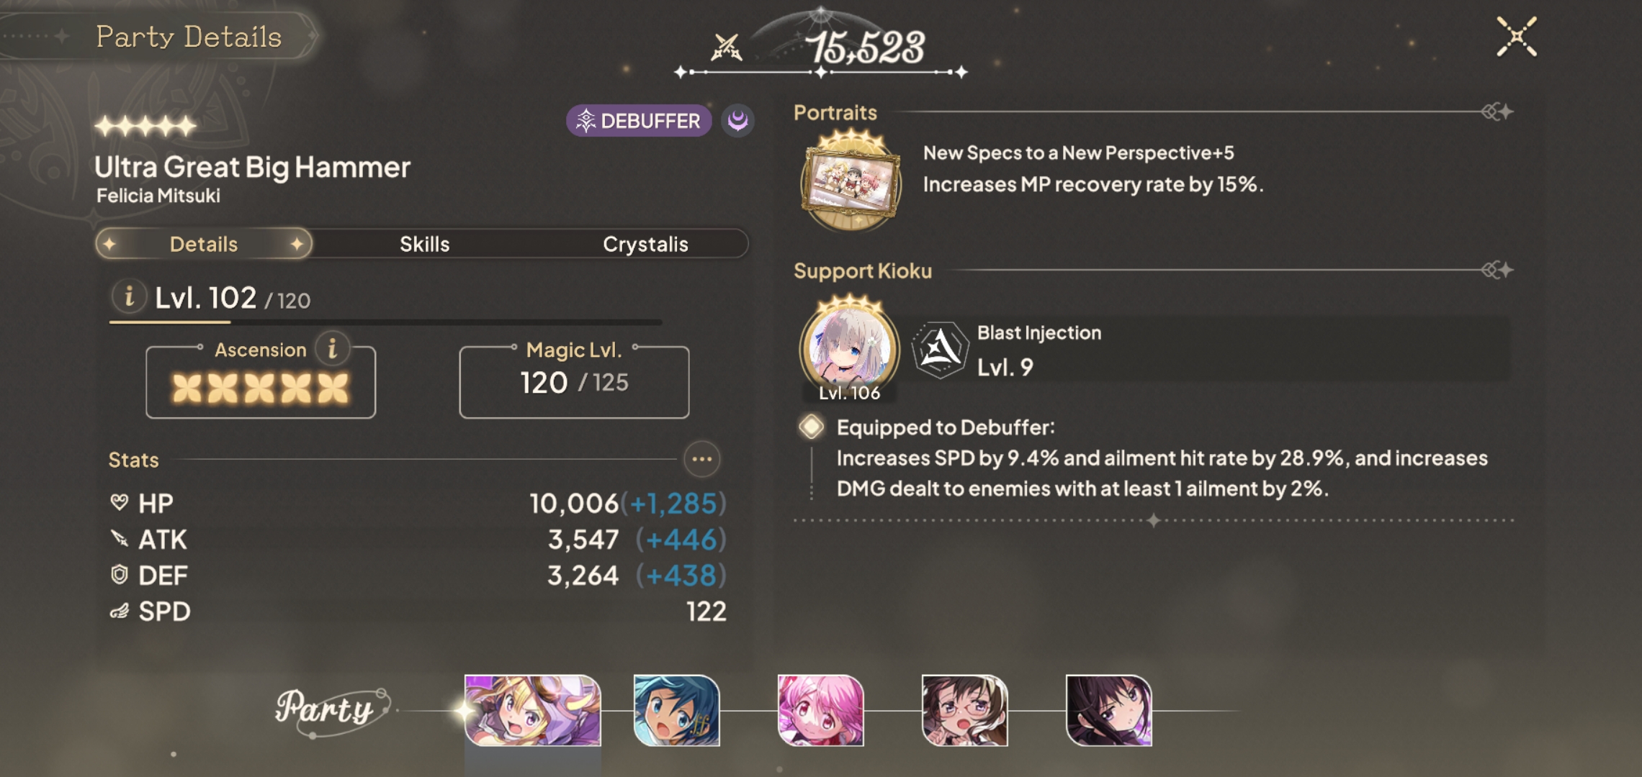Click the crossed swords power icon

[x=726, y=48]
